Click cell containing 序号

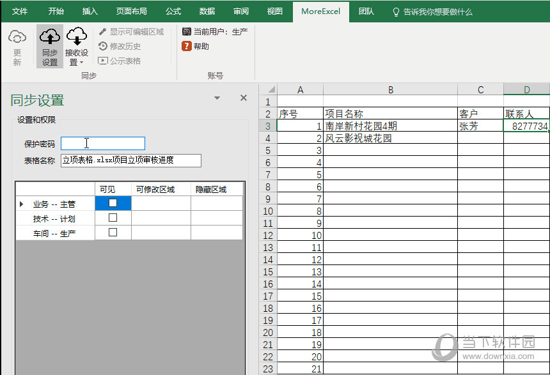300,114
